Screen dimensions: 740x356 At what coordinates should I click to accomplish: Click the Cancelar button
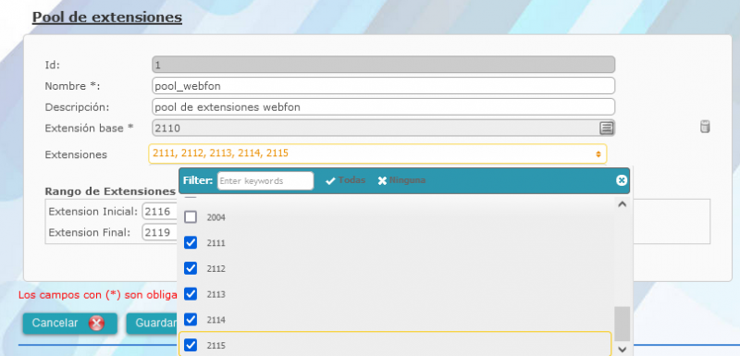[70, 324]
